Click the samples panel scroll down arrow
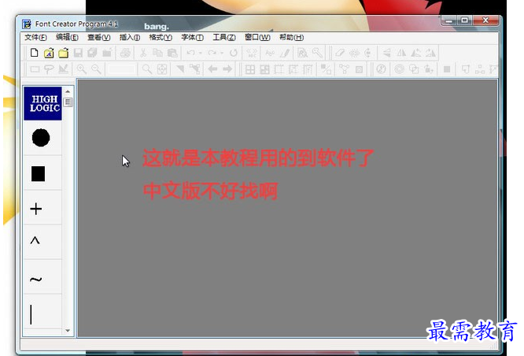The height and width of the screenshot is (356, 524). (x=68, y=331)
